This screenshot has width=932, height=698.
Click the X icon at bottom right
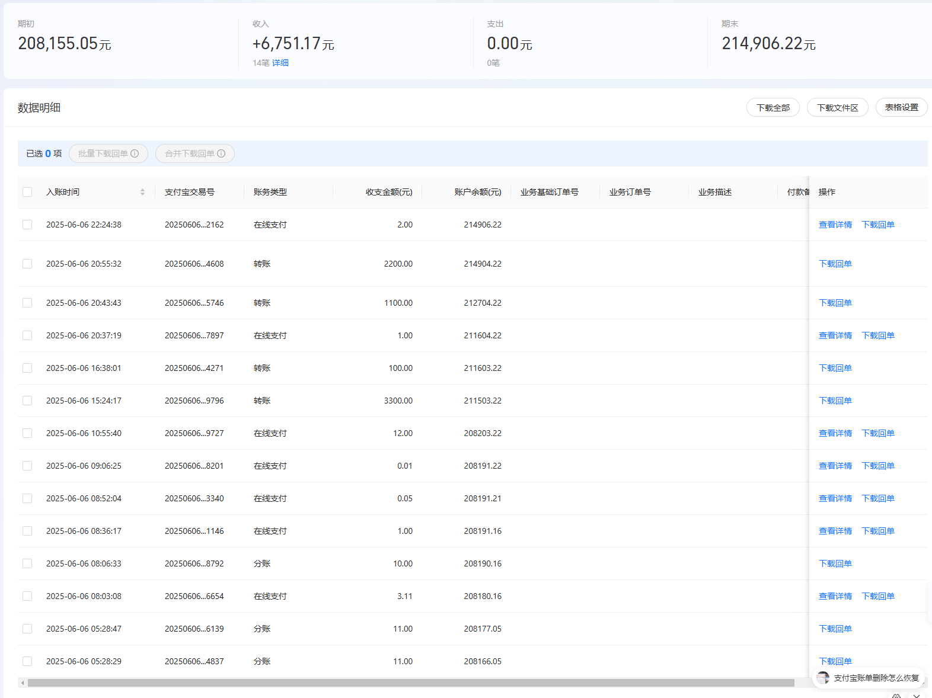pos(917,696)
